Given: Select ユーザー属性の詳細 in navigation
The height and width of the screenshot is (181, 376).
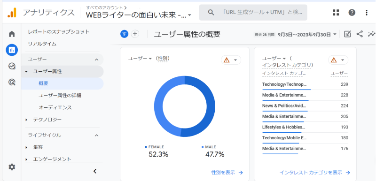Looking at the screenshot, I should pyautogui.click(x=60, y=95).
